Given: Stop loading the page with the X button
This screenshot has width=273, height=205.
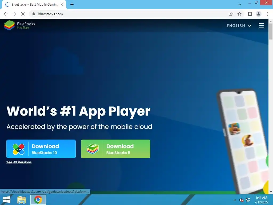Looking at the screenshot, I should (23, 14).
